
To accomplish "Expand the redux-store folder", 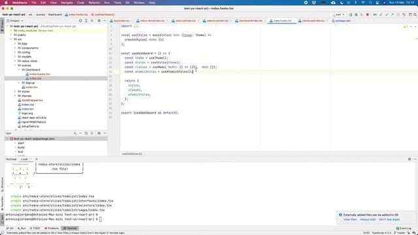I will coord(15,61).
